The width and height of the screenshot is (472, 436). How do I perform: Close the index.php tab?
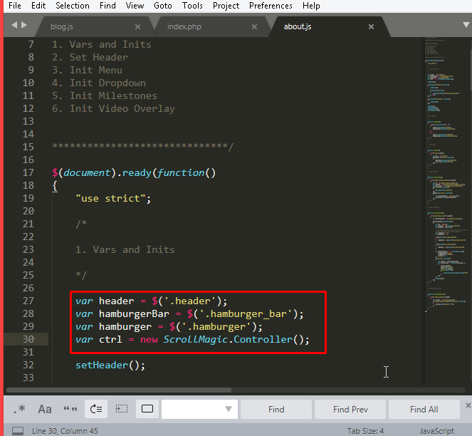[254, 27]
